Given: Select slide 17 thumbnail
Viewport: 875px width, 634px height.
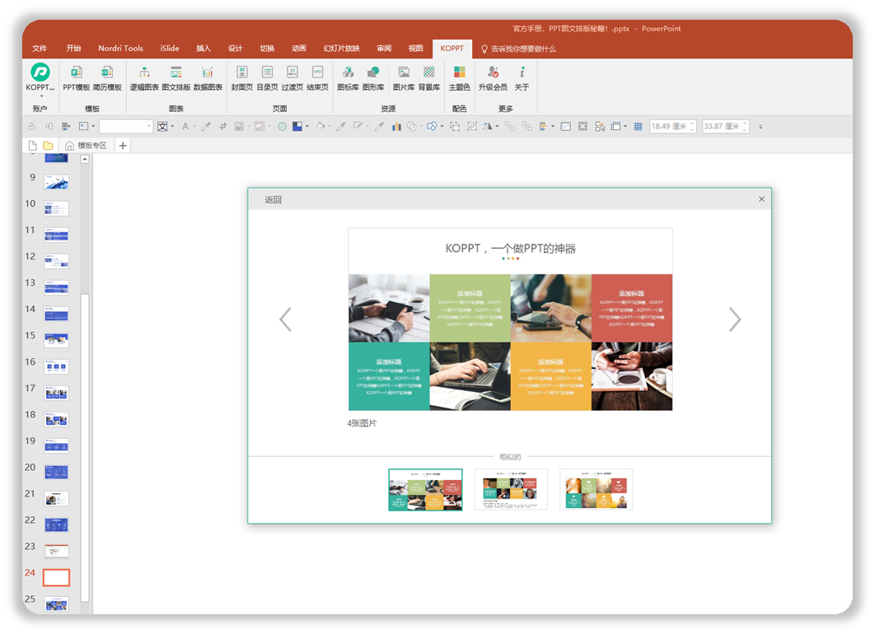Looking at the screenshot, I should point(56,393).
